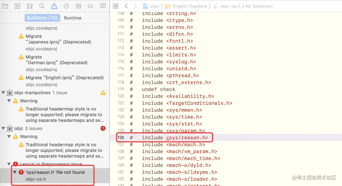Open the Breakpoint navigator icon

[x=91, y=6]
